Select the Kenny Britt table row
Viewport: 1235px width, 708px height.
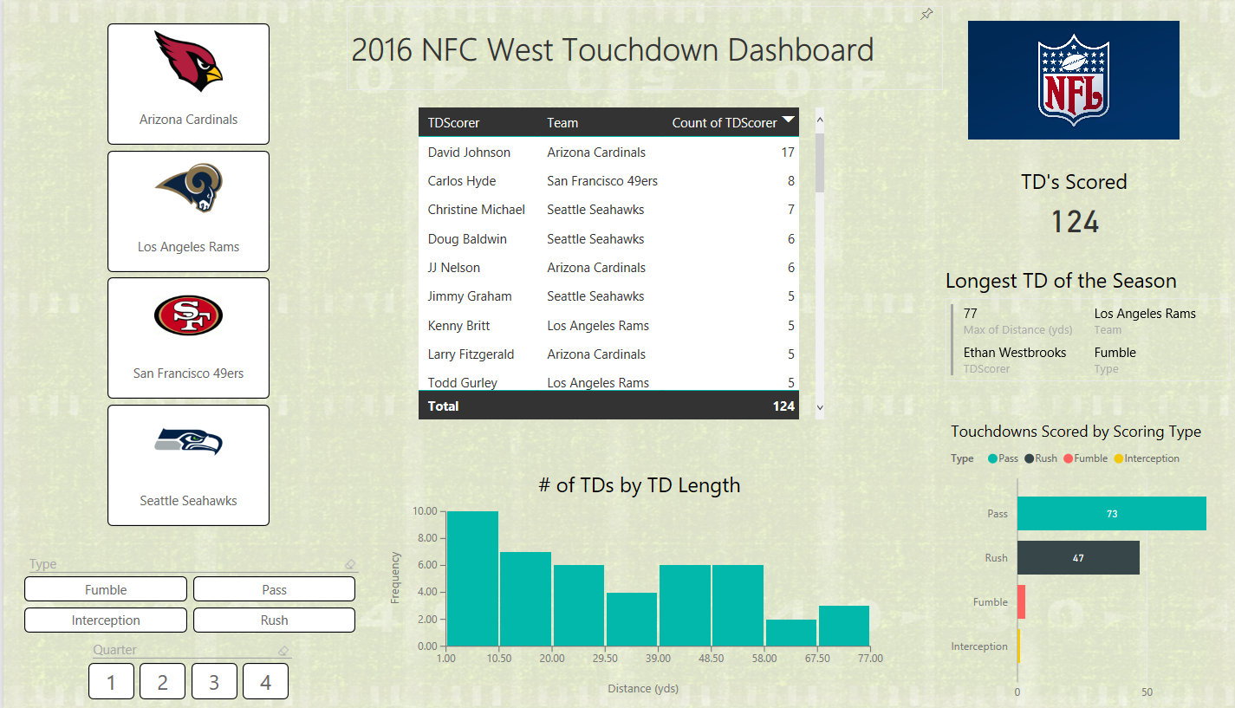[609, 326]
